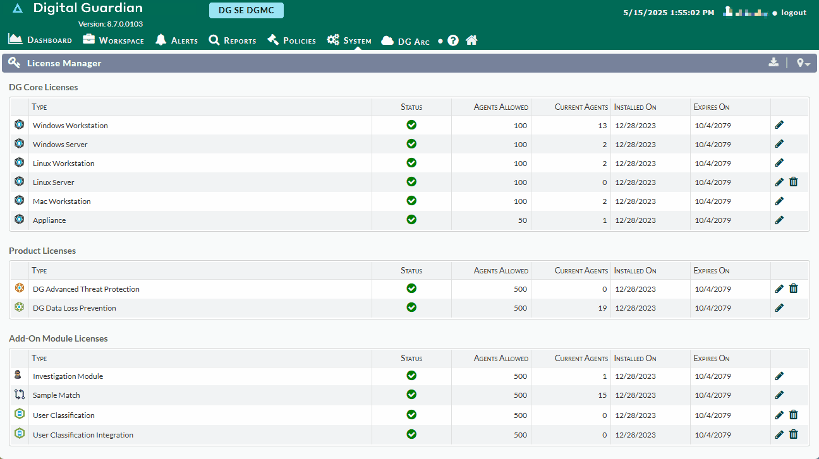
Task: Open the Reports menu
Action: coord(233,40)
